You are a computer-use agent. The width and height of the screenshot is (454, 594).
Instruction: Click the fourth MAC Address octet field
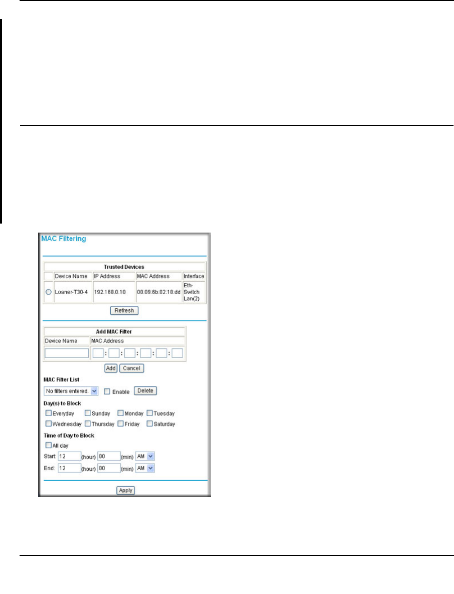pos(145,353)
